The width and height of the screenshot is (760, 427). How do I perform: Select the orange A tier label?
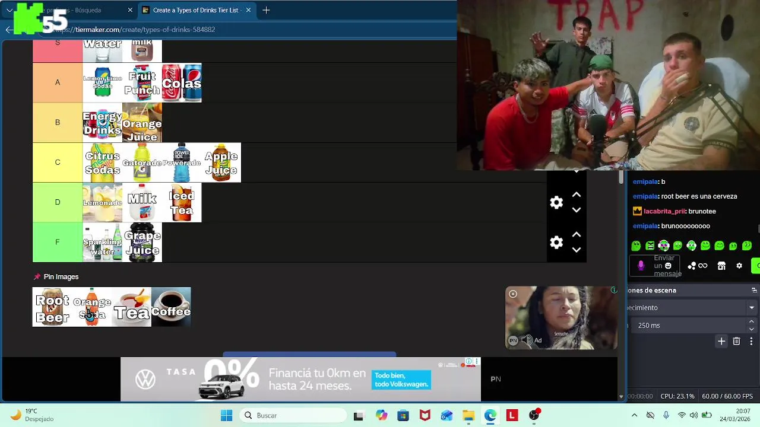point(58,82)
